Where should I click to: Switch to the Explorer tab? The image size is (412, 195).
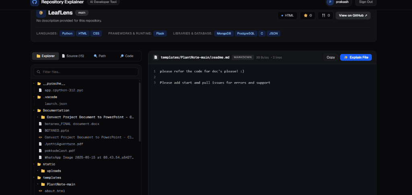(x=45, y=56)
